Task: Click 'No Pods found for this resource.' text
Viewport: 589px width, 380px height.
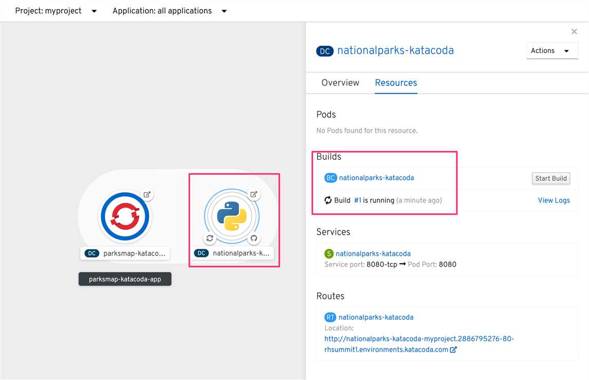Action: [367, 131]
